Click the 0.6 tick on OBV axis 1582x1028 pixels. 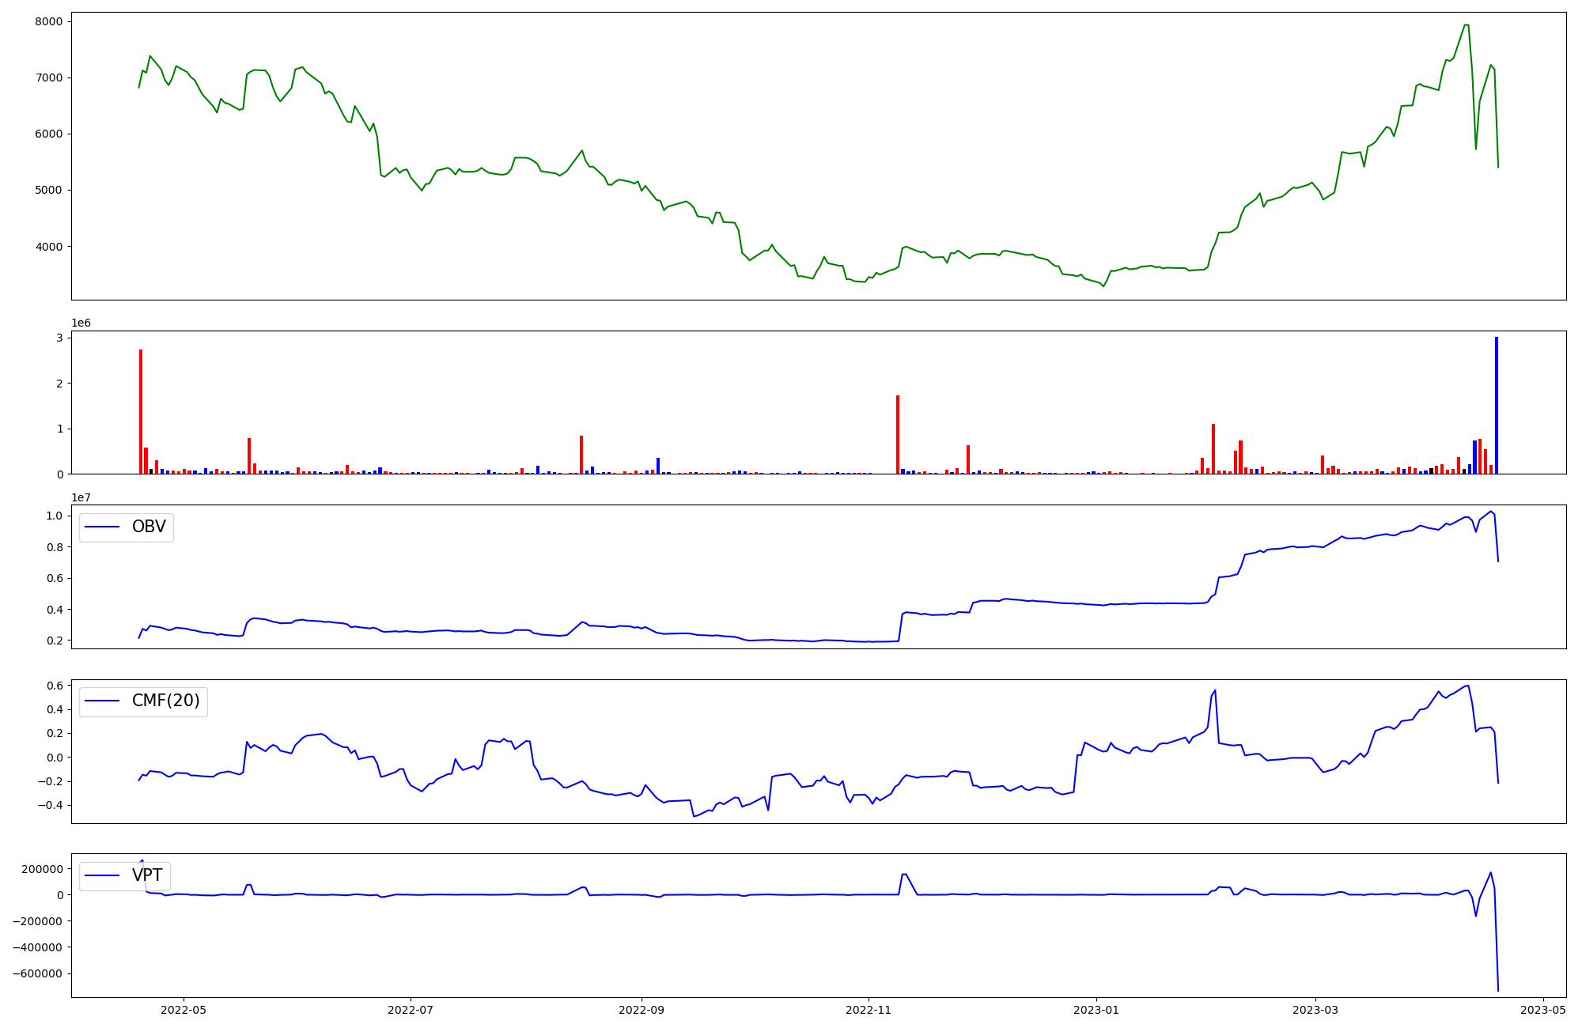(54, 578)
